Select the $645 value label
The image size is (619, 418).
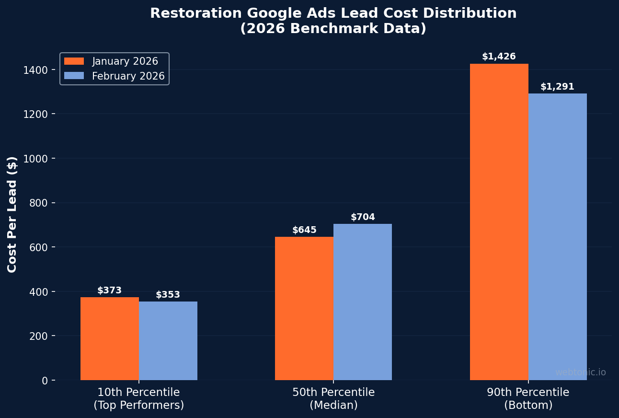304,230
